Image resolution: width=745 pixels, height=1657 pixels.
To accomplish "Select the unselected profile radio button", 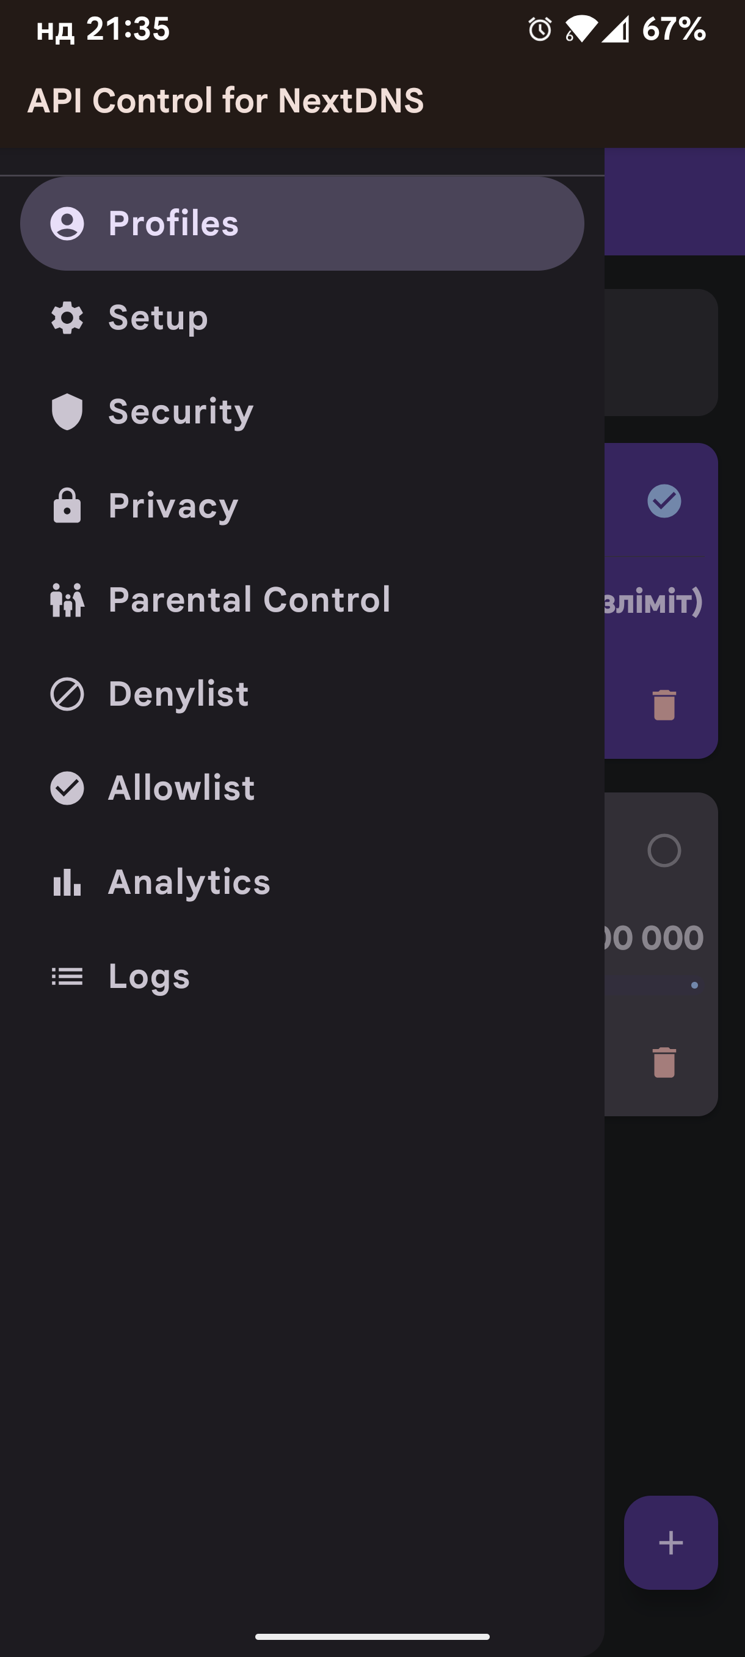I will click(x=663, y=850).
